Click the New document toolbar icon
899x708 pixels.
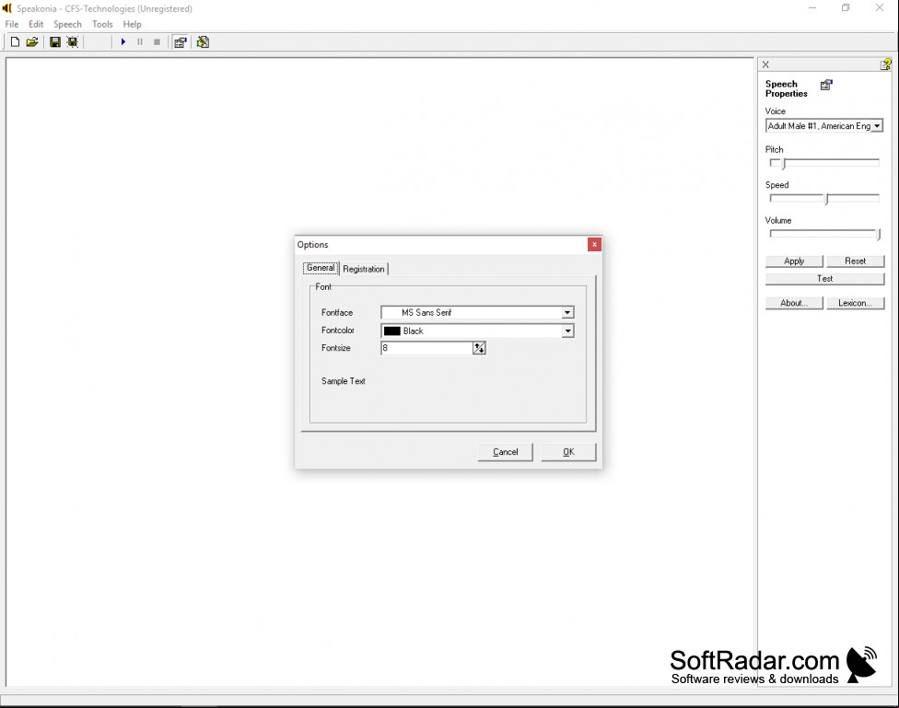point(16,41)
